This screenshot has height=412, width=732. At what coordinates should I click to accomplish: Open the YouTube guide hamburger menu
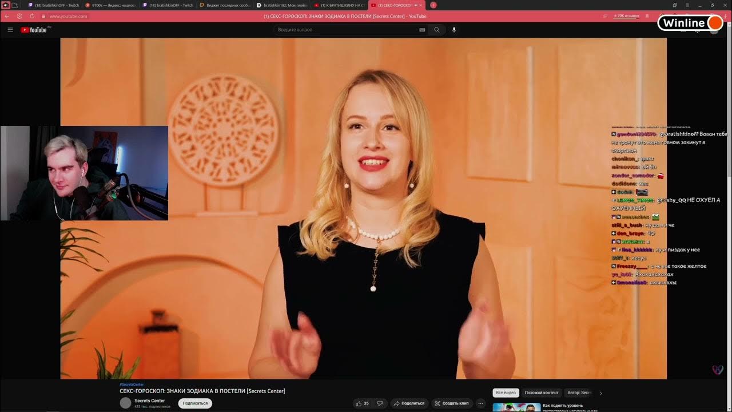(10, 30)
